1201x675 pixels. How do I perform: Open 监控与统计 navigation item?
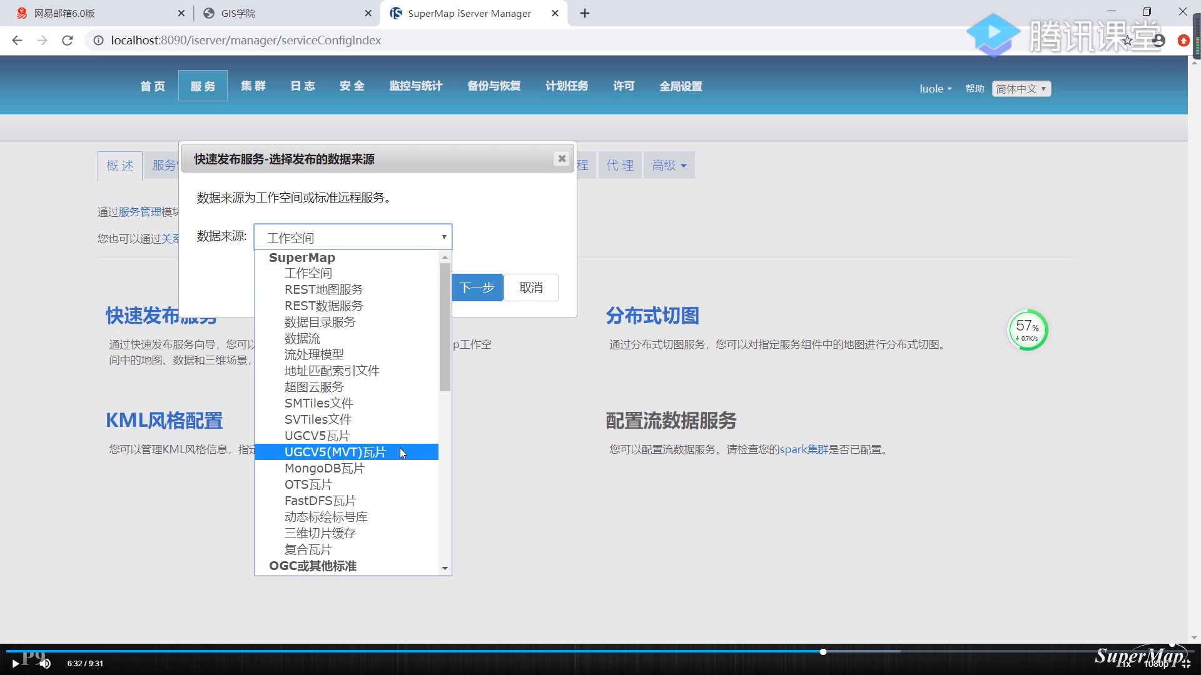coord(415,86)
